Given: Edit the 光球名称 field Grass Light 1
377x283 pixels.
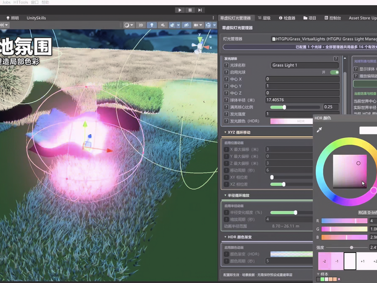Looking at the screenshot, I should point(305,65).
